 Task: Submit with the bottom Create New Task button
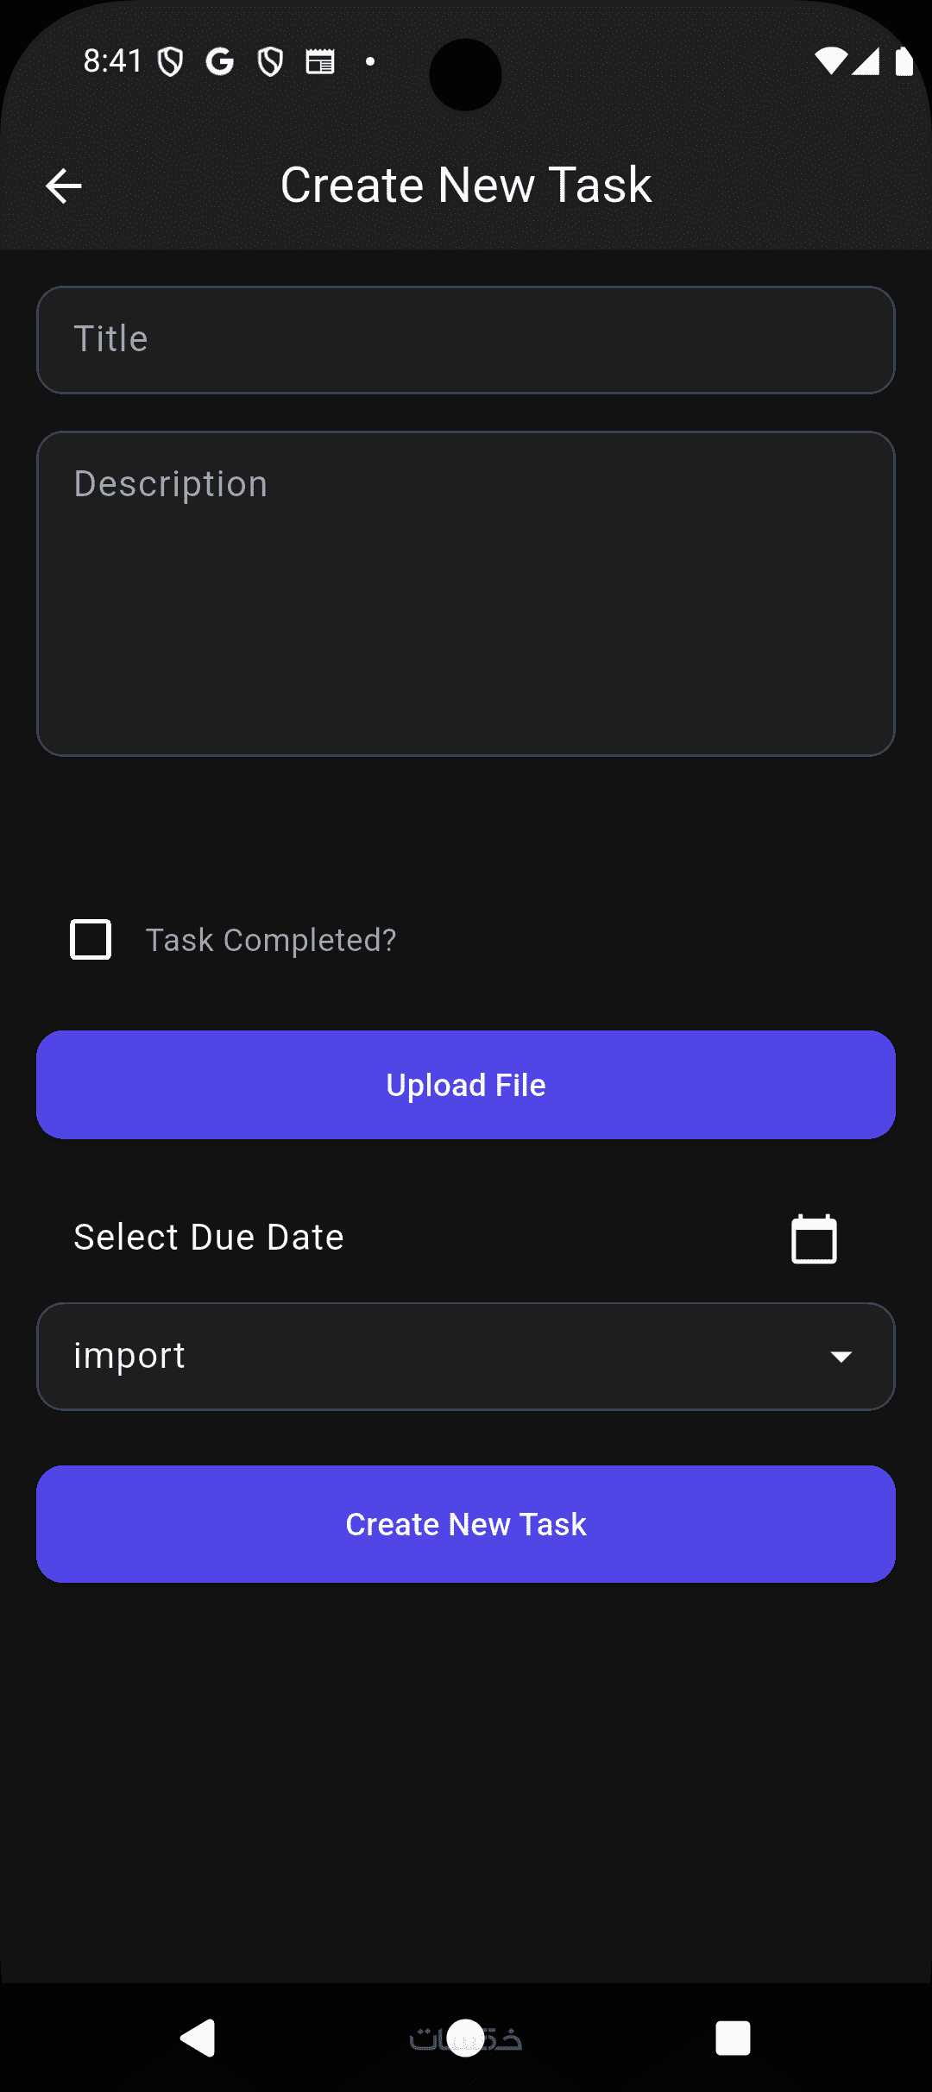point(466,1524)
